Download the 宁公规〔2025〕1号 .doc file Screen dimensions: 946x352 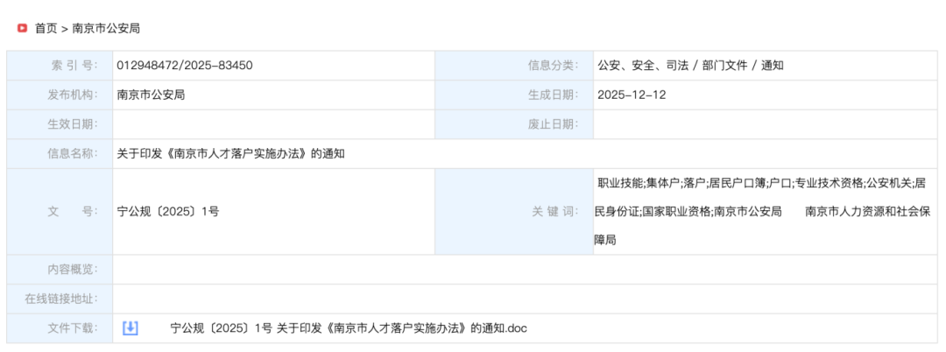(349, 328)
